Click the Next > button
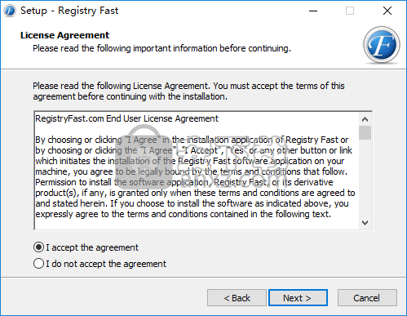407x316 pixels. [x=298, y=298]
